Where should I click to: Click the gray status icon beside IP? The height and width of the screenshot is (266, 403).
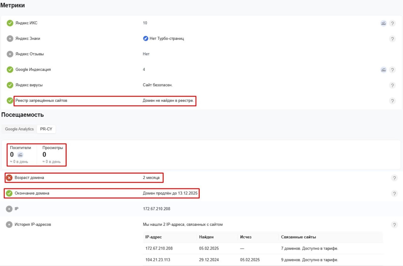point(9,209)
